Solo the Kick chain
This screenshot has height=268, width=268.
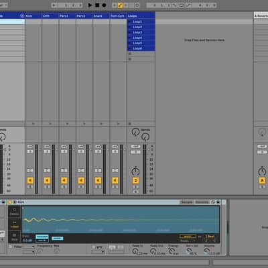(30, 187)
